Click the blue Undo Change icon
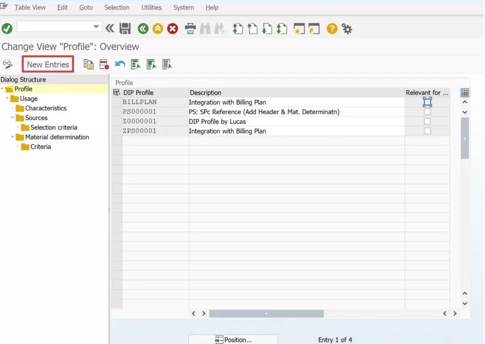Image resolution: width=485 pixels, height=344 pixels. [120, 65]
